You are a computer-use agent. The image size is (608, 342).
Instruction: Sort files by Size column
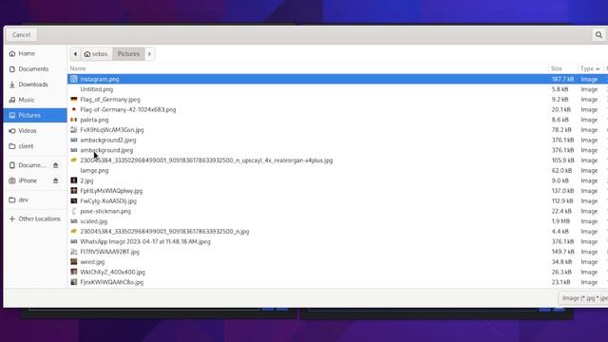[563, 68]
